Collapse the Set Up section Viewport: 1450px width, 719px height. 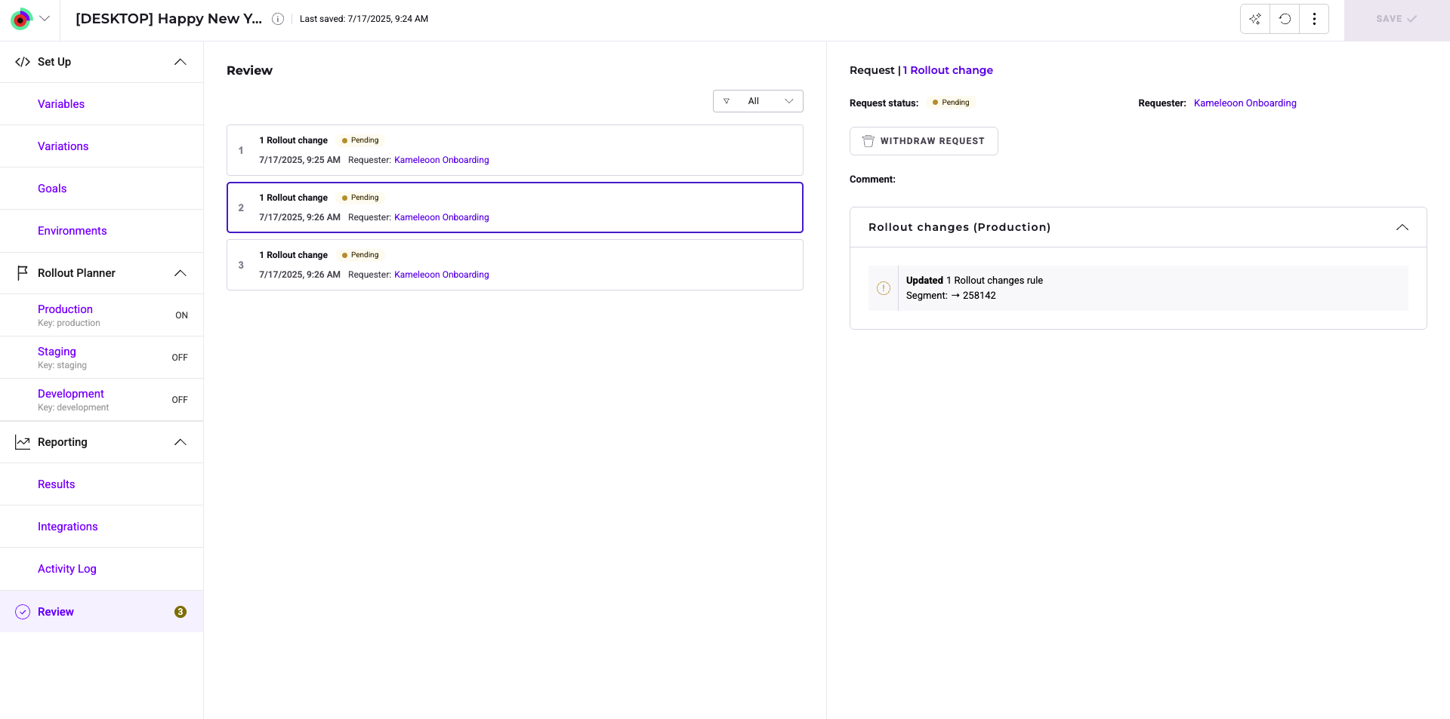180,62
